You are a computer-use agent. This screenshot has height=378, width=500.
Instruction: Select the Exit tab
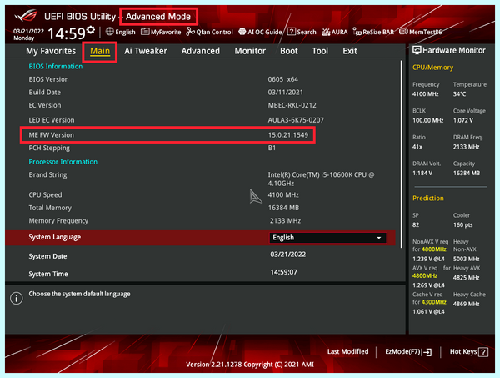tap(350, 51)
